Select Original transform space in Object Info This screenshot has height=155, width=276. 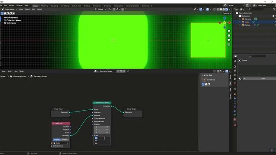tap(56, 139)
